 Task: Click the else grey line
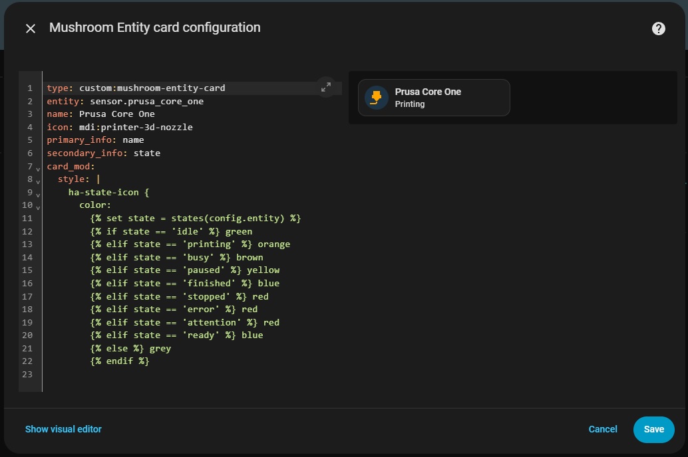[x=130, y=348]
